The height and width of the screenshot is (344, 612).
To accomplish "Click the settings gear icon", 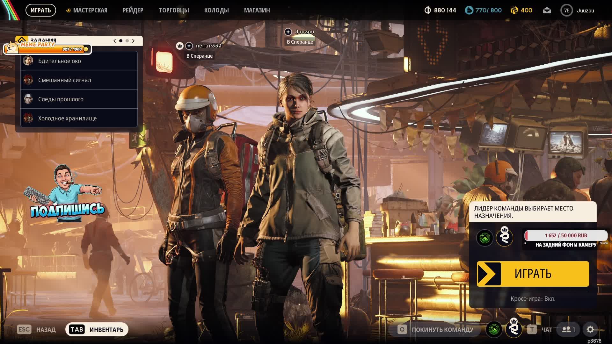I will point(590,329).
